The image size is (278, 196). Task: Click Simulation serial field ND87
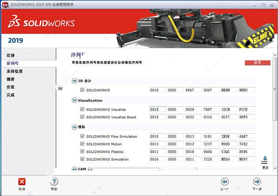click(247, 159)
